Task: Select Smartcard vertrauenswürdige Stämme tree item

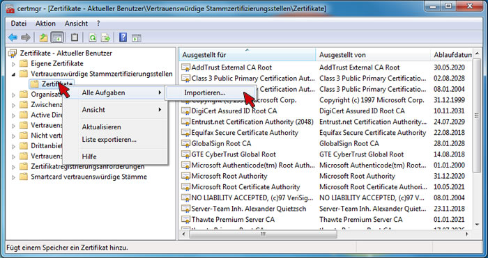Action: [89, 177]
